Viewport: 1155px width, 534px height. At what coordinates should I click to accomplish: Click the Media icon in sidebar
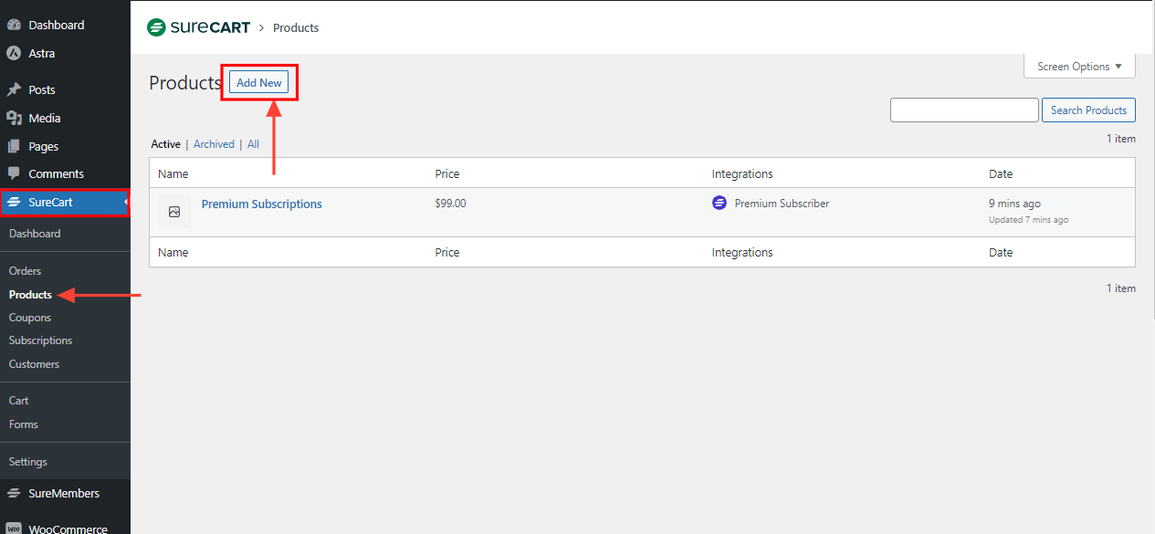(x=14, y=119)
